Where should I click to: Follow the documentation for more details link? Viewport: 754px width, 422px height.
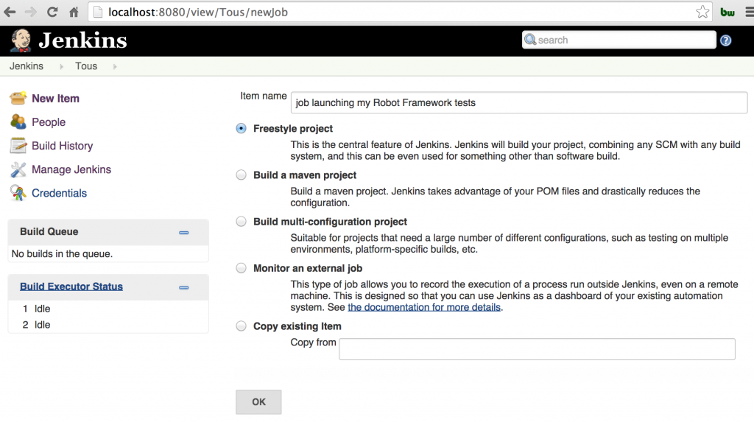coord(424,307)
